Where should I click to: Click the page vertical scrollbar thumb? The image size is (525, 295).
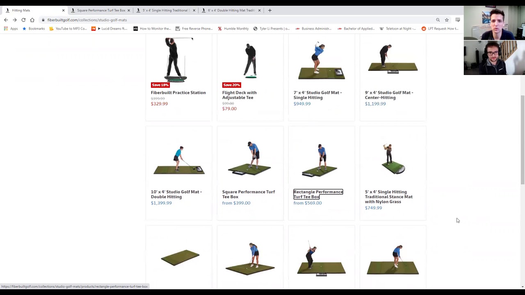click(522, 139)
